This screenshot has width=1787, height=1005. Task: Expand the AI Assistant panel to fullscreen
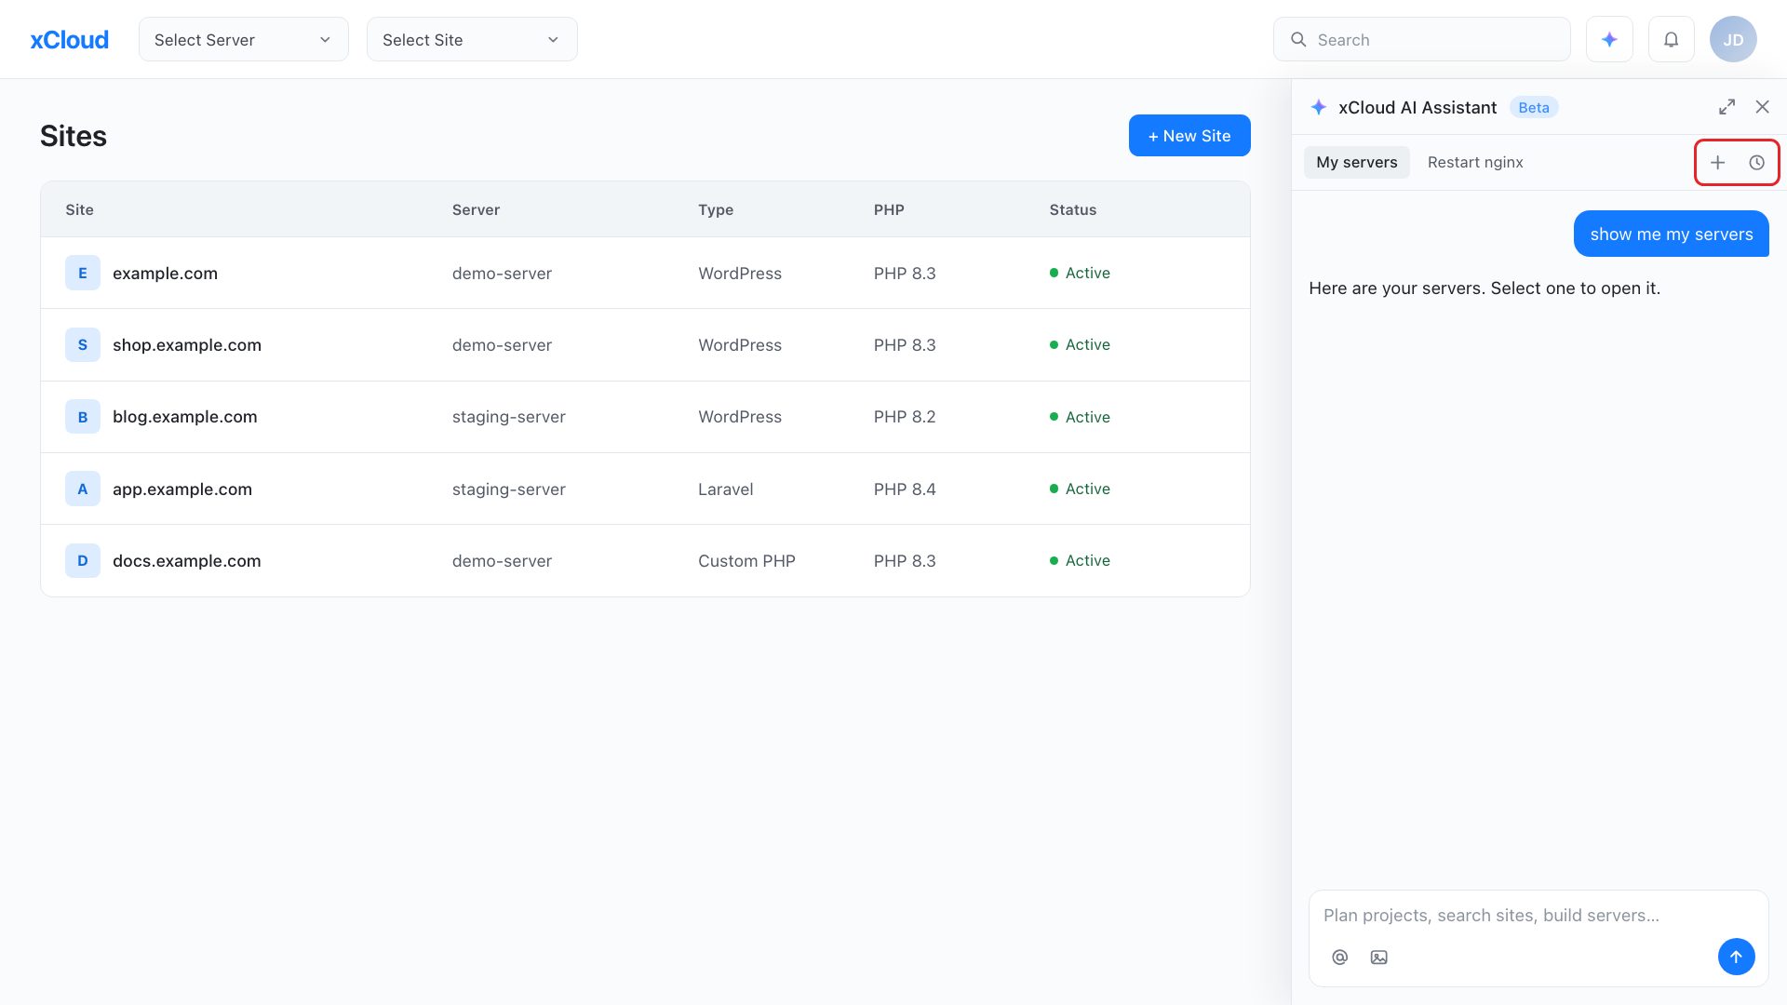(x=1727, y=107)
